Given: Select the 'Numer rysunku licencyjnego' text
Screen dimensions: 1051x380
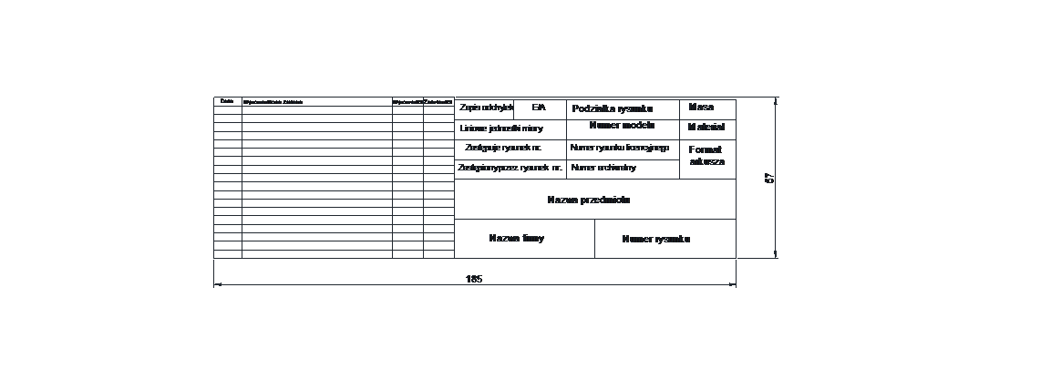Looking at the screenshot, I should tap(620, 148).
